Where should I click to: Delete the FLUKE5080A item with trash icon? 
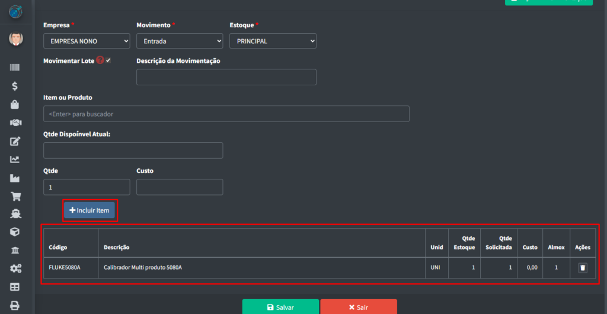[x=583, y=268]
